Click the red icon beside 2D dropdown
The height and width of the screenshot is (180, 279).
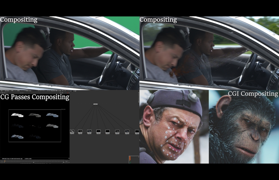[68, 93]
